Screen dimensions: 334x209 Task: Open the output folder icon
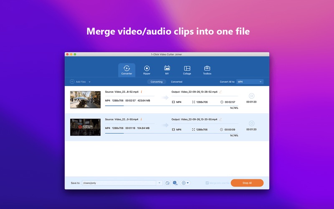(x=167, y=183)
